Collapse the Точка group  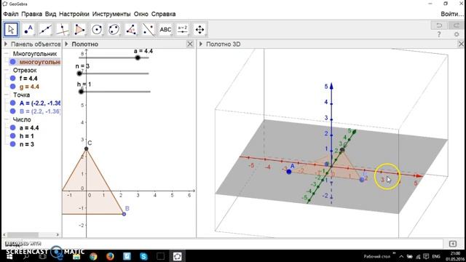pos(7,95)
